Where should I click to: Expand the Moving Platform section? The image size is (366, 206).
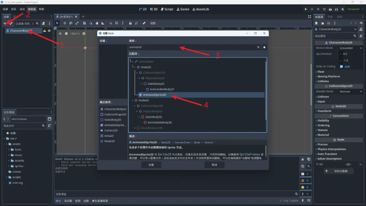[329, 77]
